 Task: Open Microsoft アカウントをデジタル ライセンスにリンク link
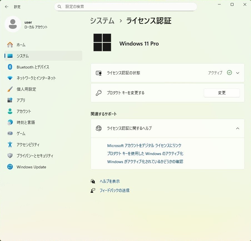(144, 146)
